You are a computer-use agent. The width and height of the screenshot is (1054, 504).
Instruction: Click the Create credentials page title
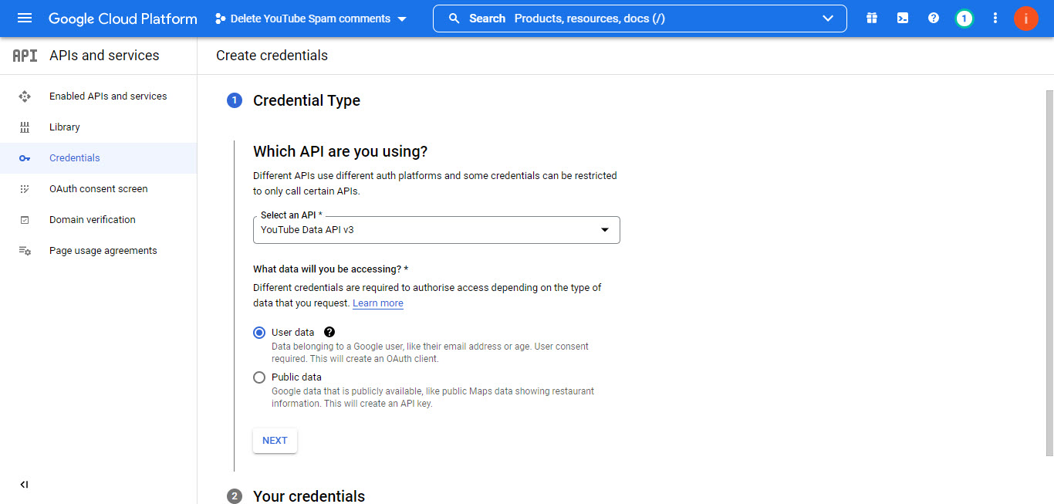point(272,56)
